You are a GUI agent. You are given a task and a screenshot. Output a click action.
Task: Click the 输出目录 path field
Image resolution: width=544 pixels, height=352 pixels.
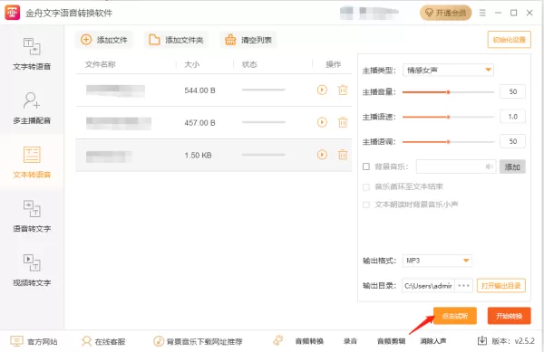[x=428, y=286]
